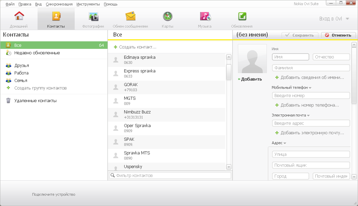Click the Фильтр контактов search field
Screen dimensions: 358x206
point(172,176)
